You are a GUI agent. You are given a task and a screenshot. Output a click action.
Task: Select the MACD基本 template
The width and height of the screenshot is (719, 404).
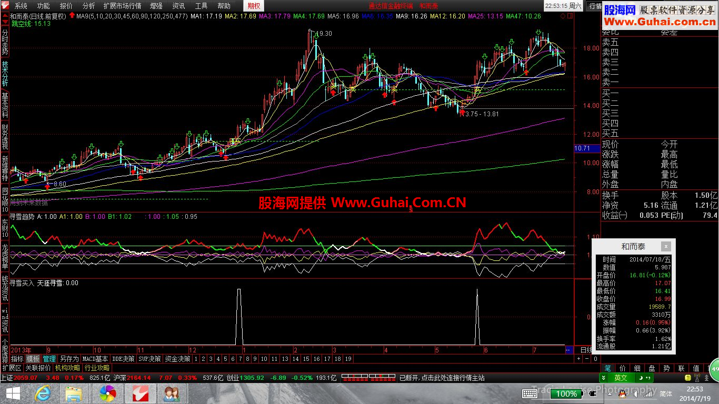click(x=95, y=359)
